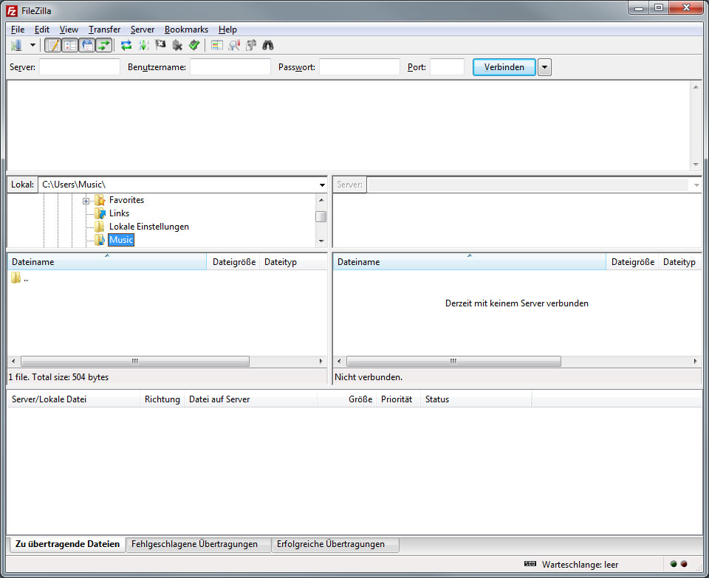This screenshot has height=578, width=709.
Task: Toggle the remote directory tree view
Action: click(87, 45)
